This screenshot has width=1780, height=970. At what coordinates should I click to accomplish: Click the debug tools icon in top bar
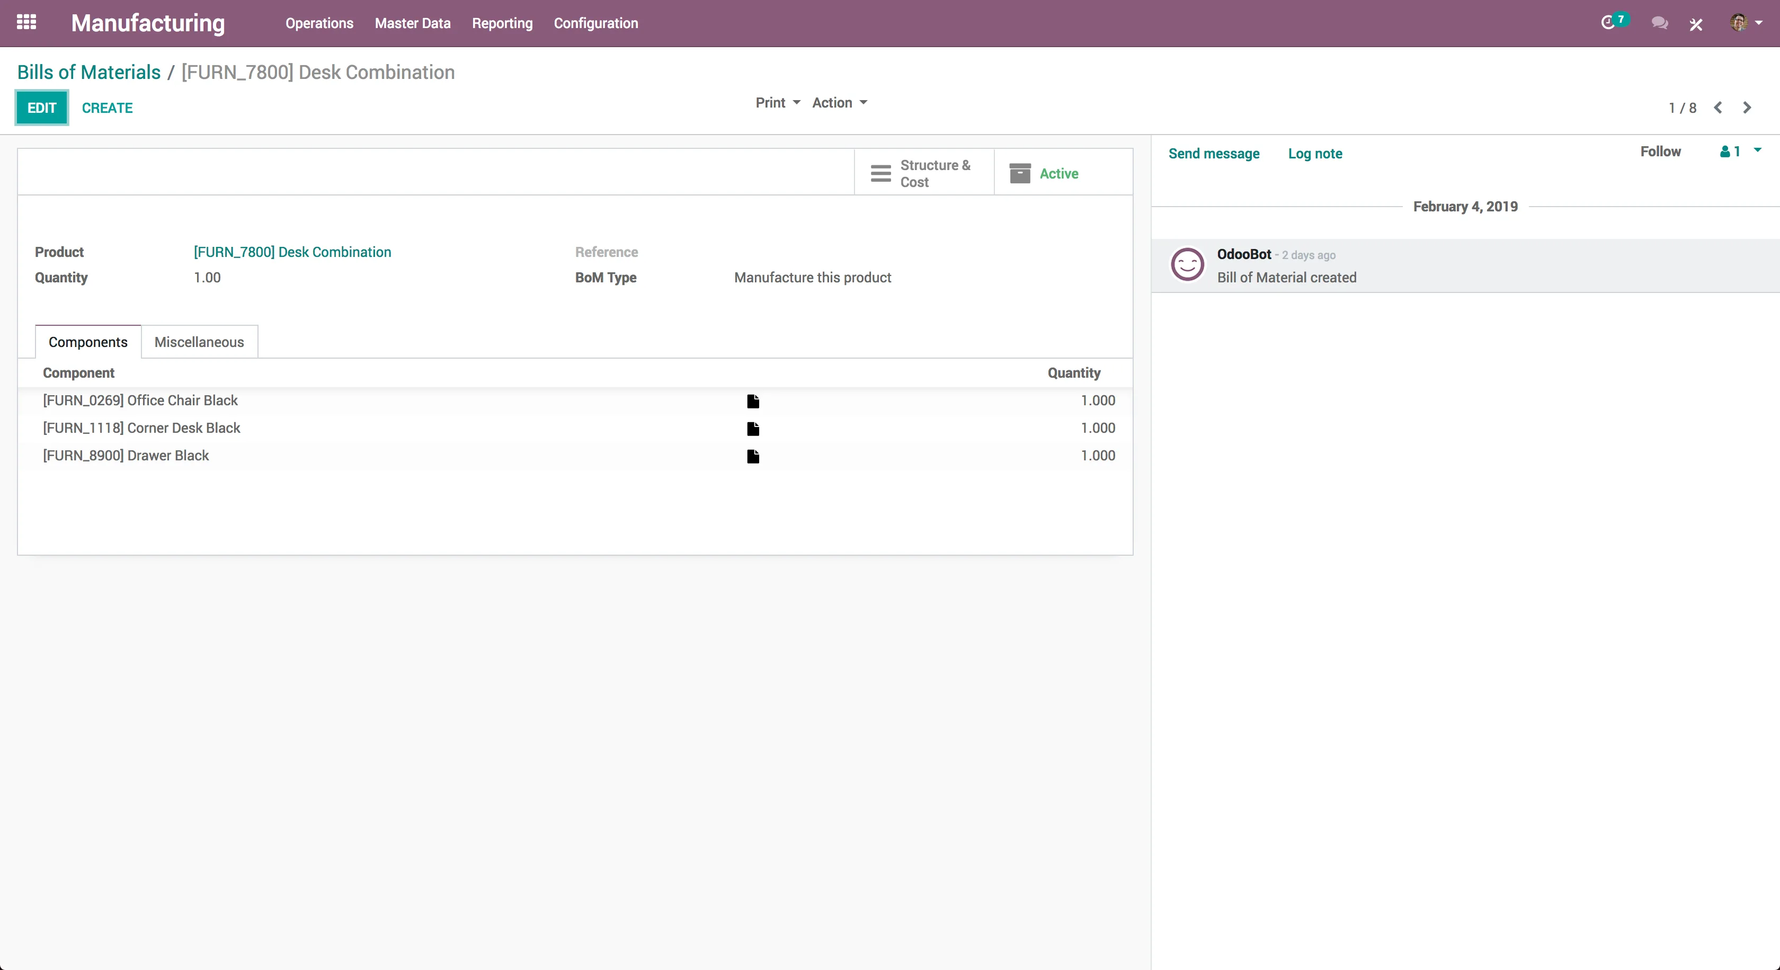pos(1696,24)
